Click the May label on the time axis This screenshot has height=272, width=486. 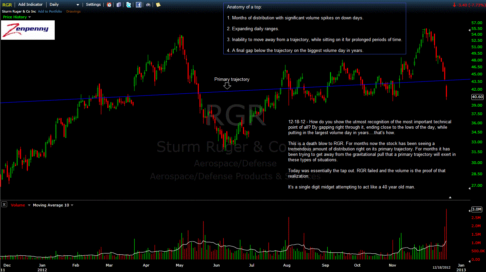coord(179,265)
